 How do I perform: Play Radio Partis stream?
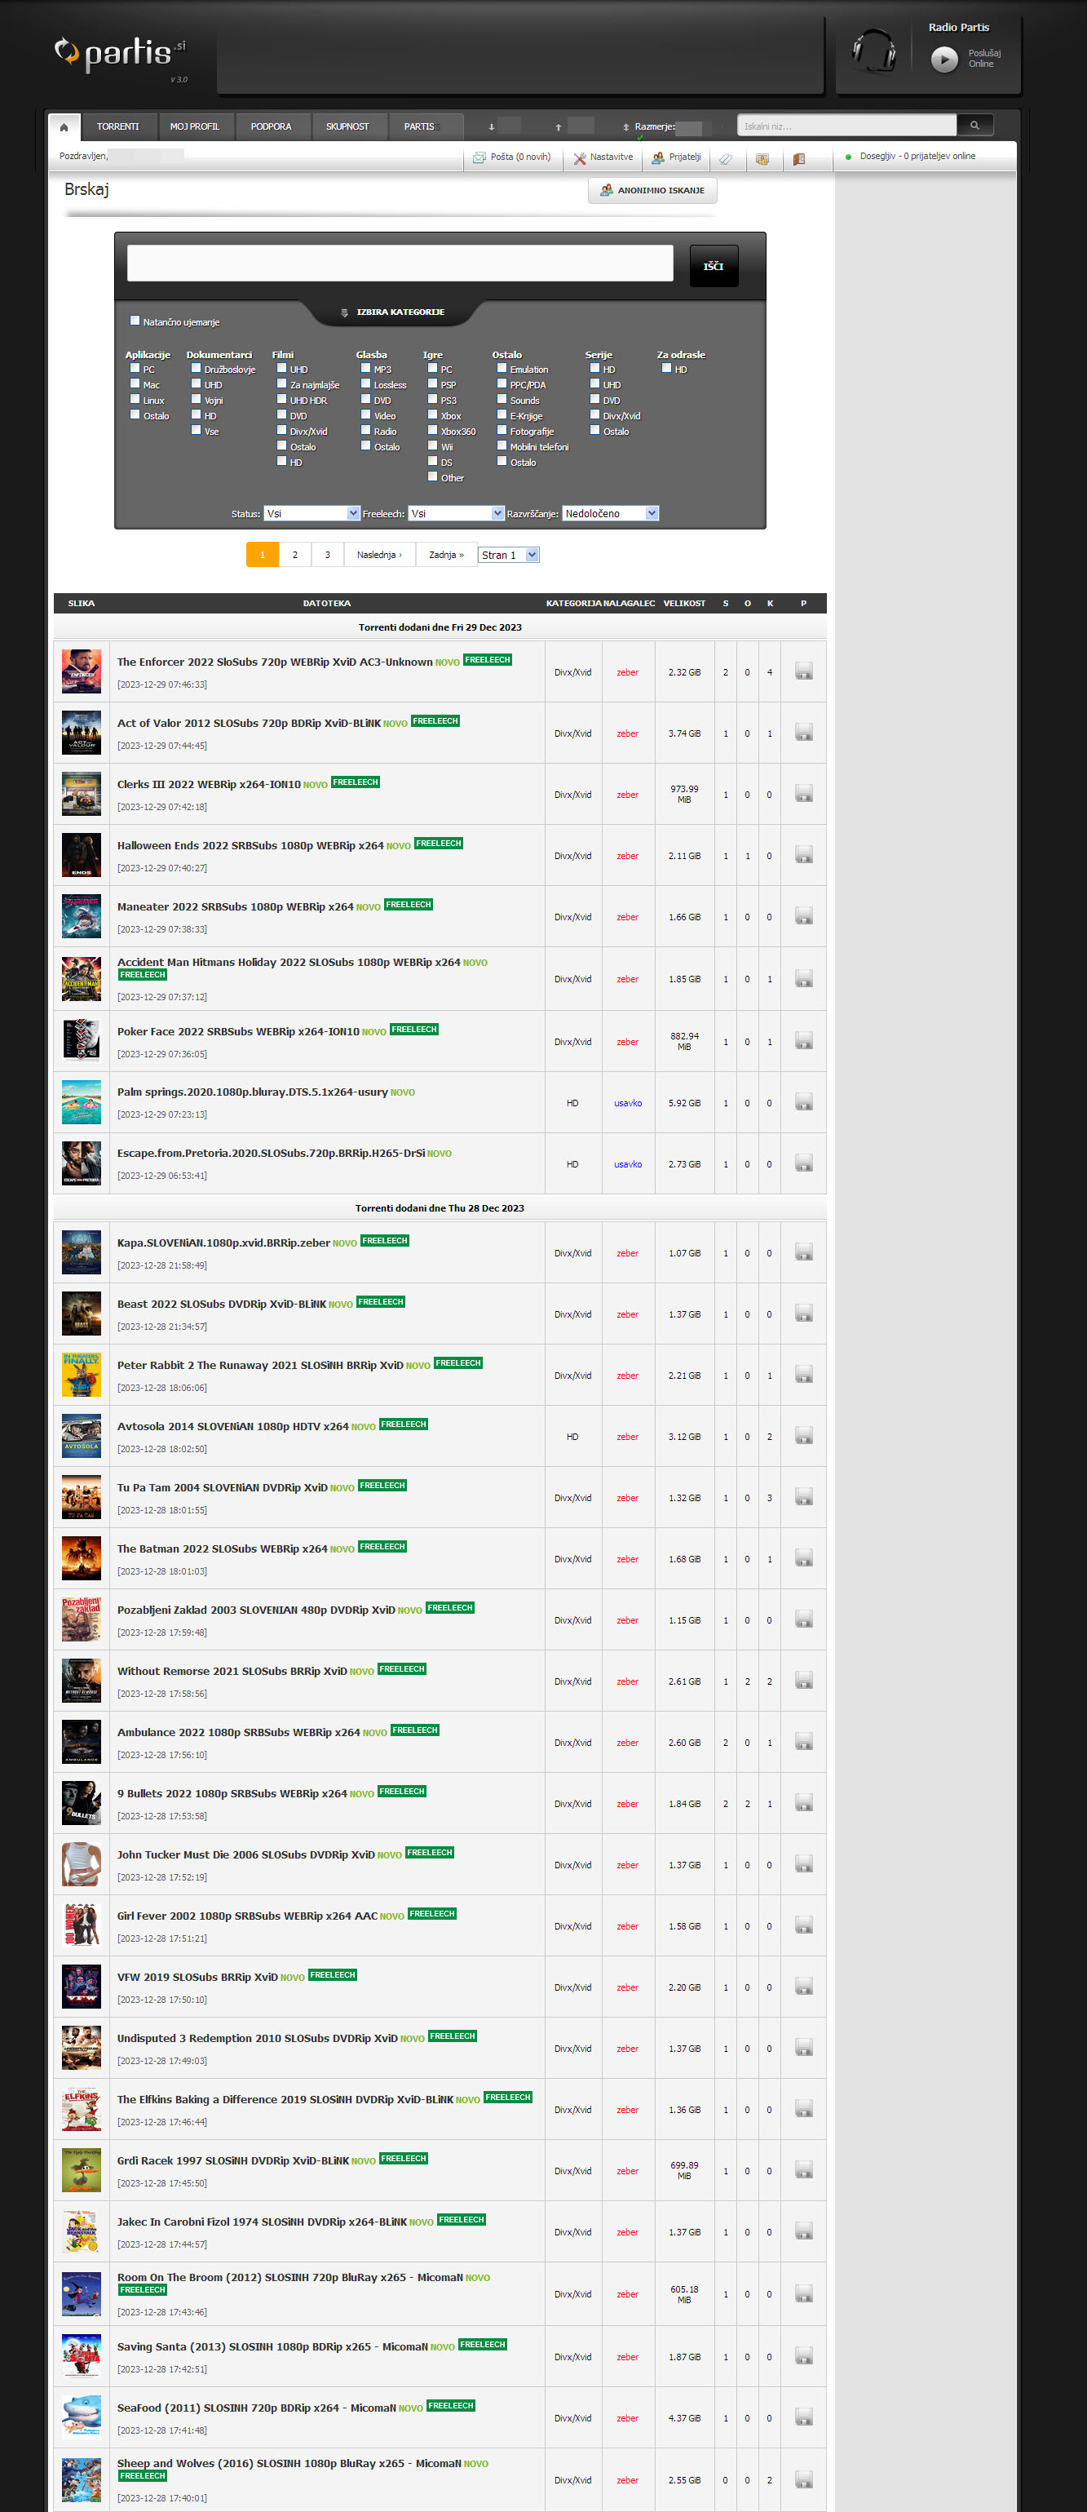[x=943, y=60]
